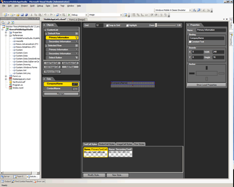Viewport: 234px width, 187px height.
Task: Click the cursor icon on Select Button item
Action: pos(76,57)
